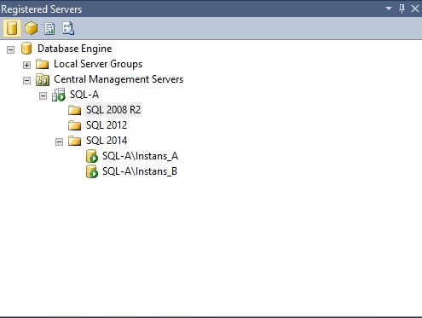Collapse the SQL-A server node
Screen dimensions: 422x318
click(x=43, y=95)
